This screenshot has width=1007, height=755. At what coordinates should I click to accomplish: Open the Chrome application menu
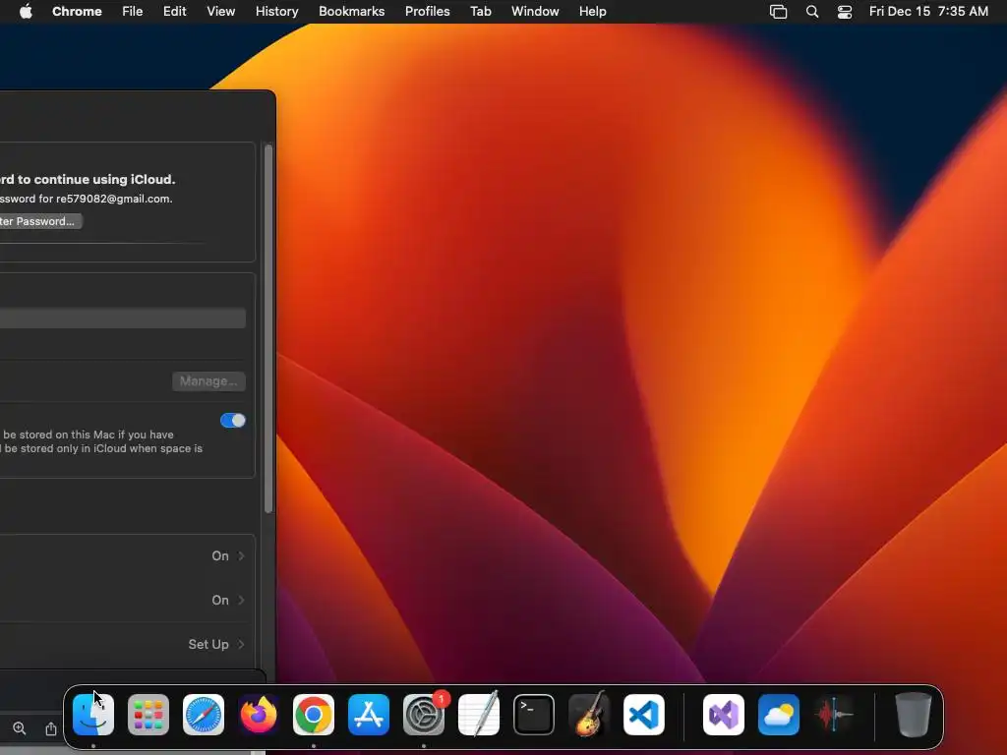tap(77, 12)
